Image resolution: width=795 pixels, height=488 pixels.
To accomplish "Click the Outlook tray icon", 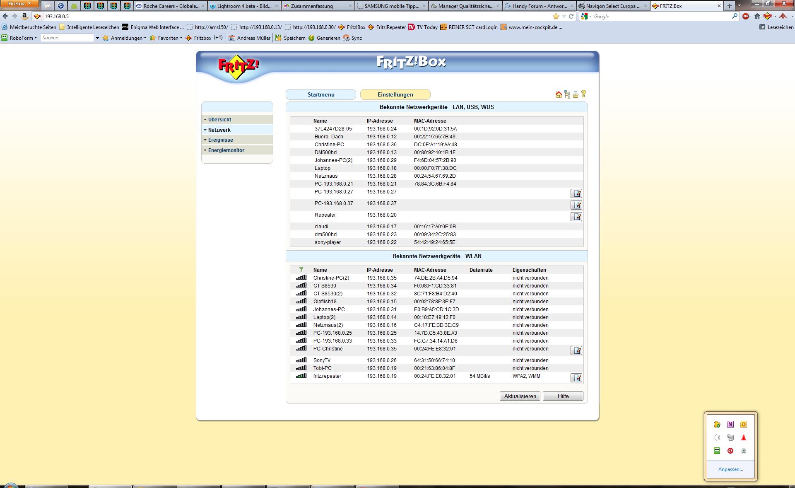I will click(744, 424).
